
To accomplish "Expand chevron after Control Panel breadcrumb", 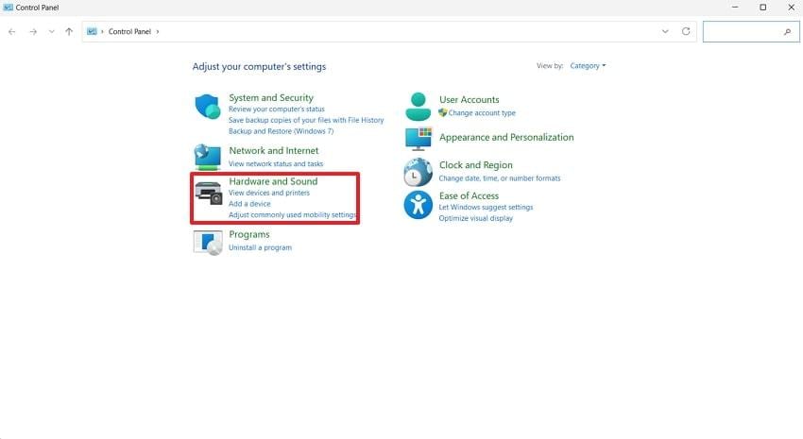I will click(x=157, y=32).
